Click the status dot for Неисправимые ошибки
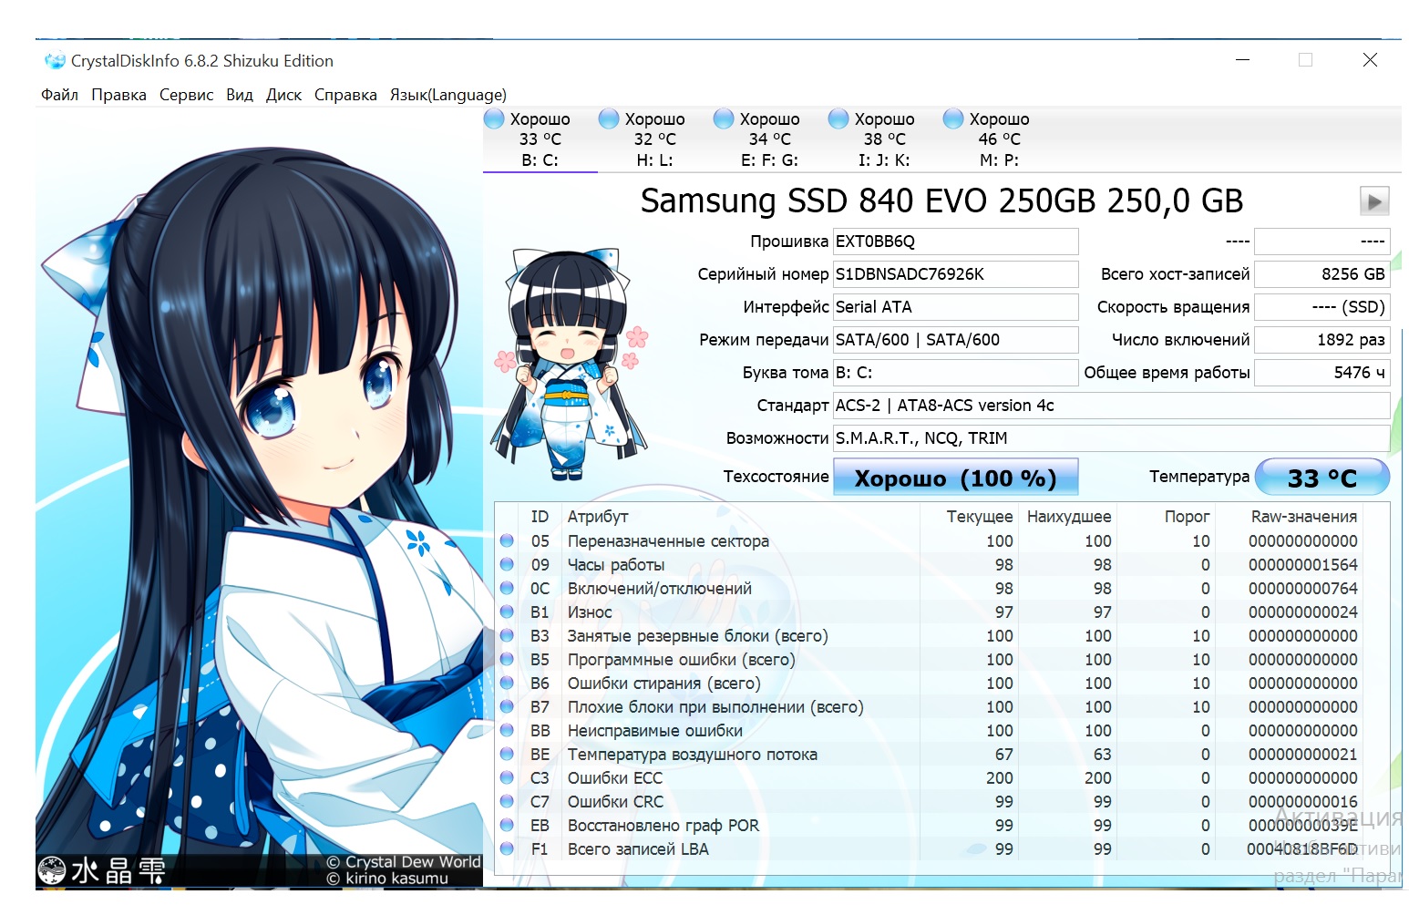The height and width of the screenshot is (915, 1409). 508,731
